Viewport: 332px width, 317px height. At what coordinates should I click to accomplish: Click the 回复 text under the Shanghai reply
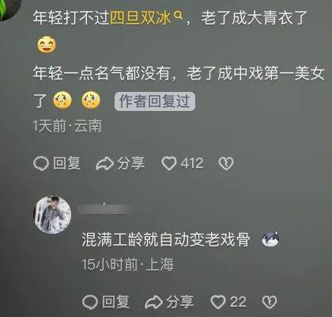click(116, 302)
